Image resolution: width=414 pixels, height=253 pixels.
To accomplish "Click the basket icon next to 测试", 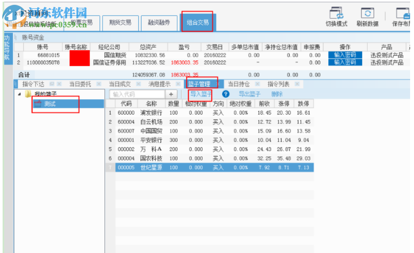I will click(38, 104).
